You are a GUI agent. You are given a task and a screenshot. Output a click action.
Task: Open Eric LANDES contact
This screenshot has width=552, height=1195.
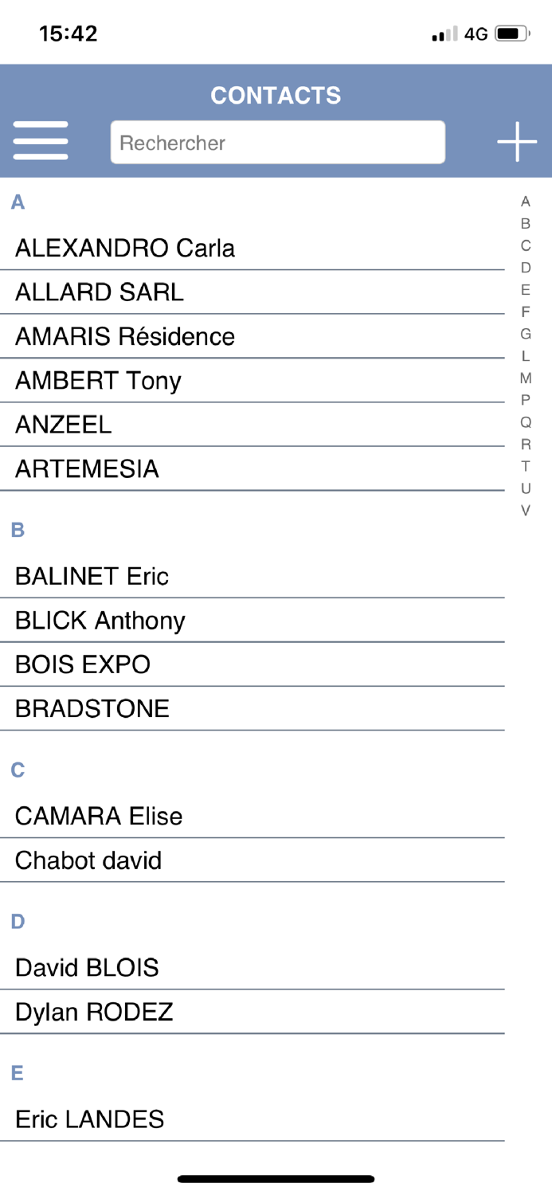pyautogui.click(x=90, y=1120)
